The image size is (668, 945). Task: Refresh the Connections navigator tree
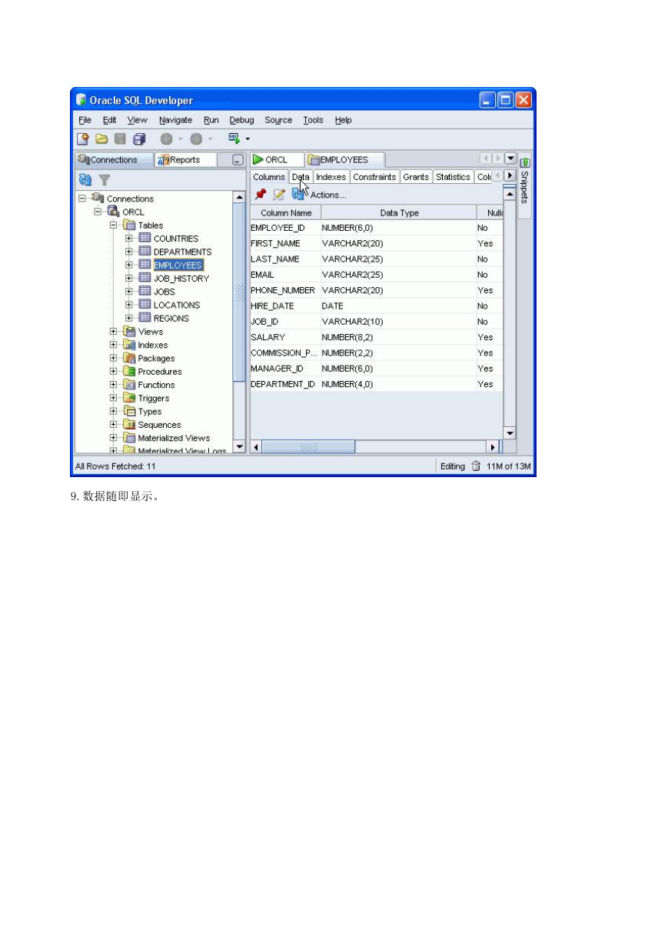(85, 180)
